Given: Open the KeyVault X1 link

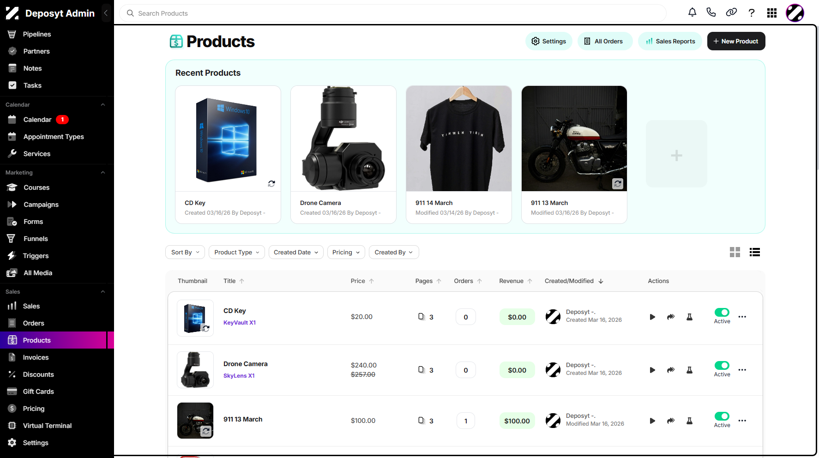Looking at the screenshot, I should [x=240, y=323].
